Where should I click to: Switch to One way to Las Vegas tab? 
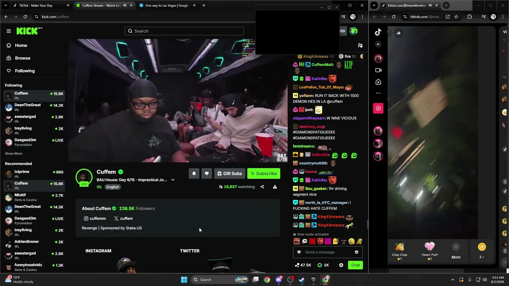[x=167, y=6]
